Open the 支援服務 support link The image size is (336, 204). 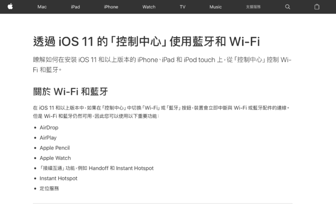(253, 7)
